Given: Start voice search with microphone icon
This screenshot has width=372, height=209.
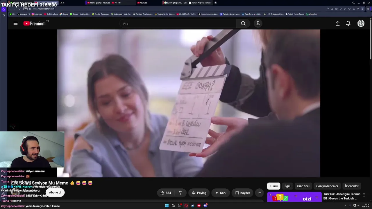Looking at the screenshot, I should (x=258, y=24).
